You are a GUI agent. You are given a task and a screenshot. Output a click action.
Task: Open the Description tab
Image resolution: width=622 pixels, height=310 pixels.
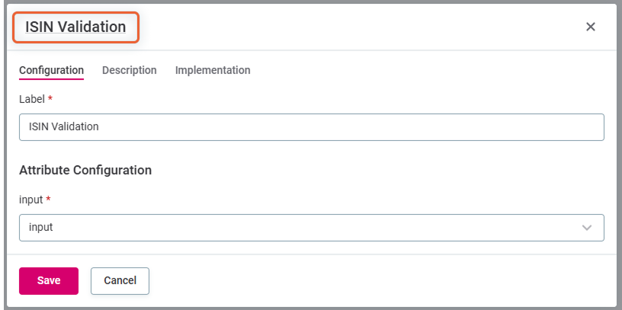[130, 70]
